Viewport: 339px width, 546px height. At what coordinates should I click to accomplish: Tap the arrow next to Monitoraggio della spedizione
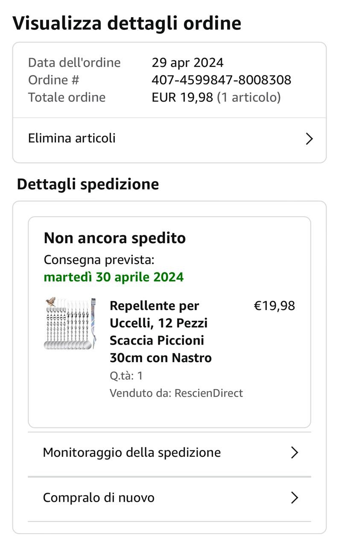294,453
